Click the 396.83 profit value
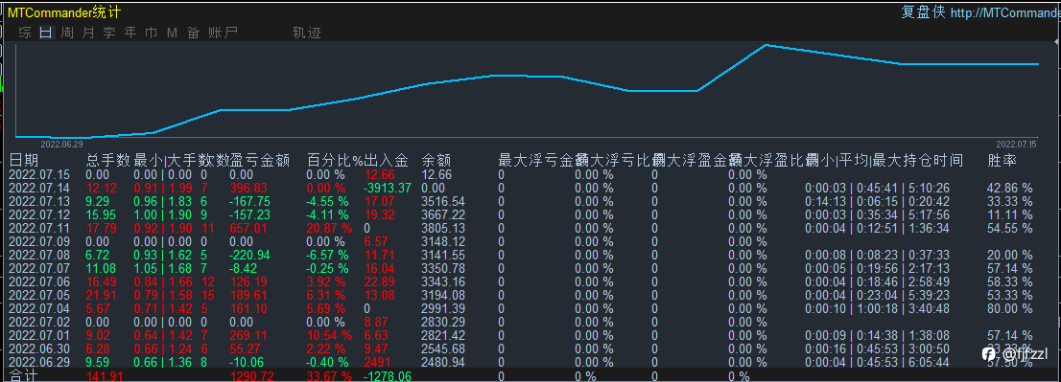This screenshot has width=1061, height=382. click(x=248, y=189)
